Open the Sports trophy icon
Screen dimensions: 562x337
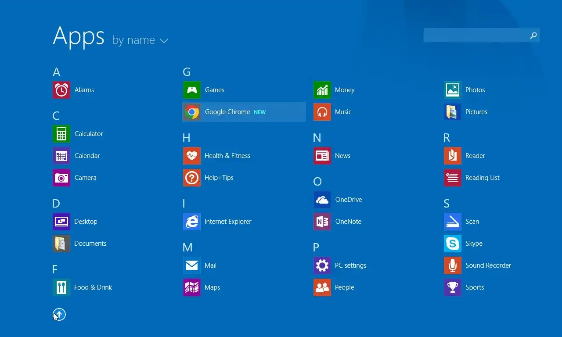[x=453, y=287]
